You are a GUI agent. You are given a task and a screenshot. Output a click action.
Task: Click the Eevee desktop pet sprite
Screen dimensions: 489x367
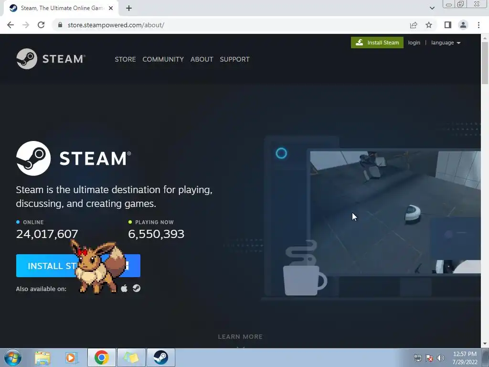[97, 267]
